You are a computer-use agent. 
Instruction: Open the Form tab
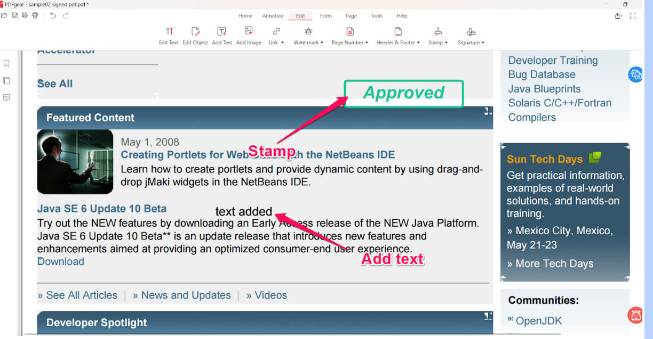coord(325,16)
